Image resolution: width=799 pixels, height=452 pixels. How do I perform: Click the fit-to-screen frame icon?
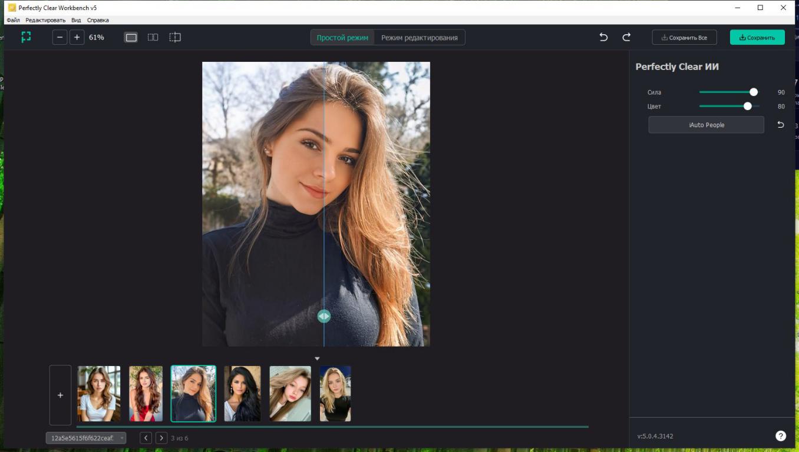tap(26, 37)
